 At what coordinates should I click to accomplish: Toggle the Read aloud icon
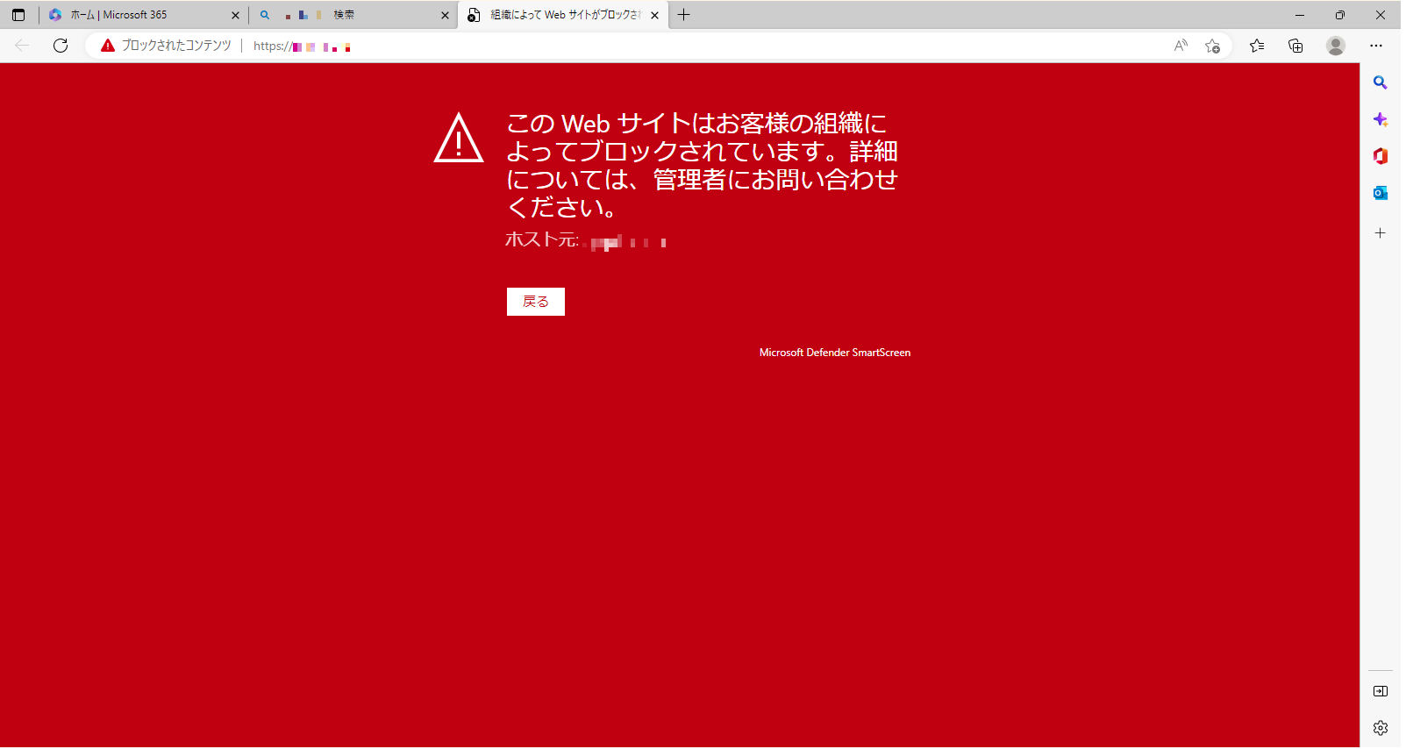click(x=1181, y=46)
